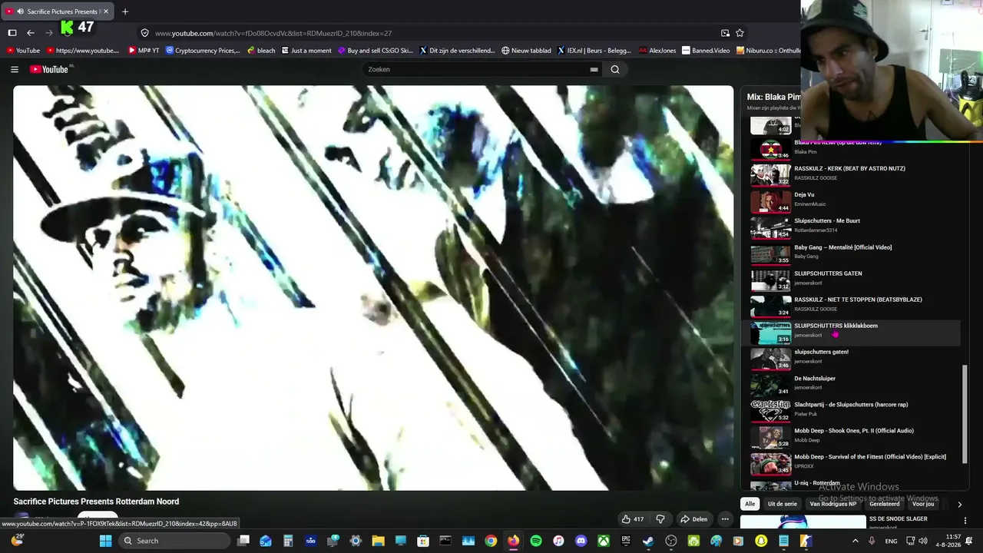Open Spotify from the taskbar
983x553 pixels.
pos(536,541)
